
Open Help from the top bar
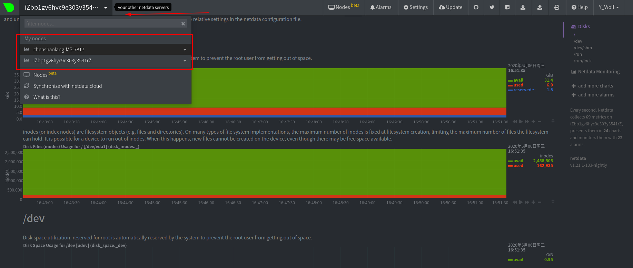click(580, 7)
